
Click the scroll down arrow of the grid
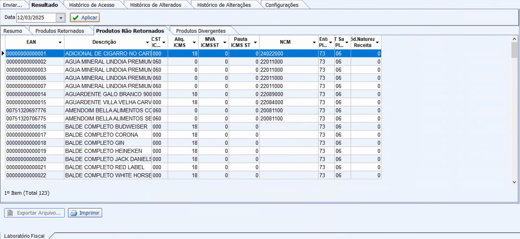514,182
